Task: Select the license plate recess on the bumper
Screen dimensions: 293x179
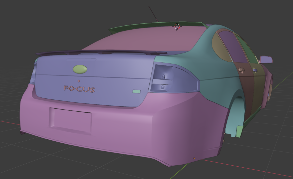Action: [x=70, y=121]
